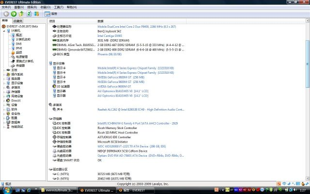Image resolution: width=310 pixels, height=194 pixels.
Task: Open the Windows Start orb
Action: 6,190
